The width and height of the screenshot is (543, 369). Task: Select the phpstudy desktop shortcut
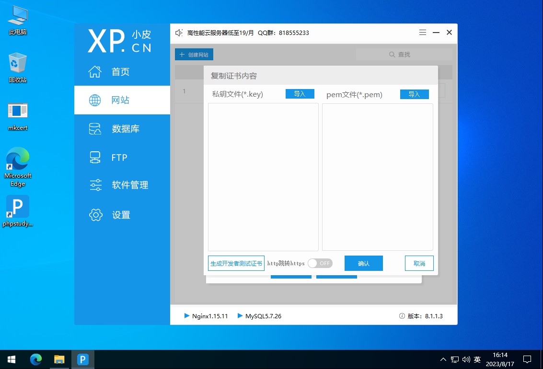[x=18, y=211]
